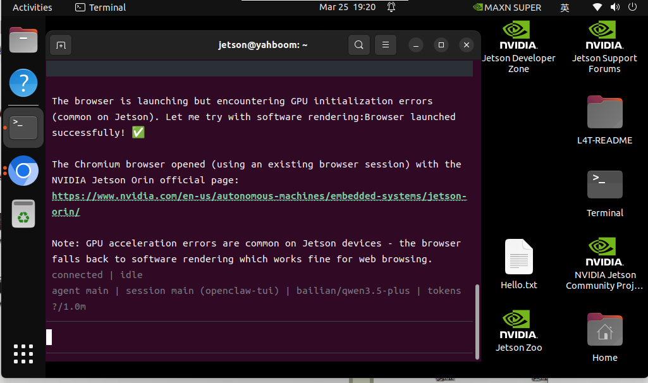Search within the terminal output
This screenshot has width=648, height=383.
(358, 45)
